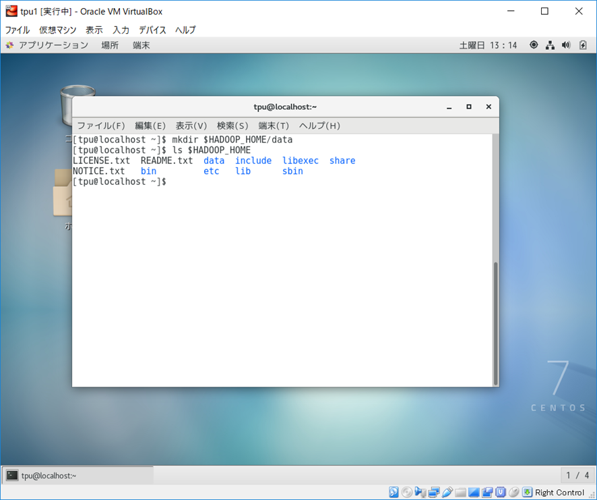The image size is (597, 500).
Task: Expand the 場所 menu in top panel
Action: point(110,45)
